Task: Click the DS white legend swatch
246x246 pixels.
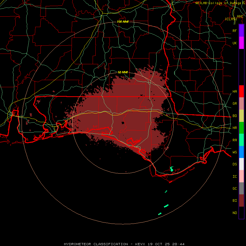Action: pyautogui.click(x=241, y=164)
